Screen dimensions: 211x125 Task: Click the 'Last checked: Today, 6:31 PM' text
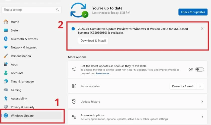pyautogui.click(x=111, y=13)
